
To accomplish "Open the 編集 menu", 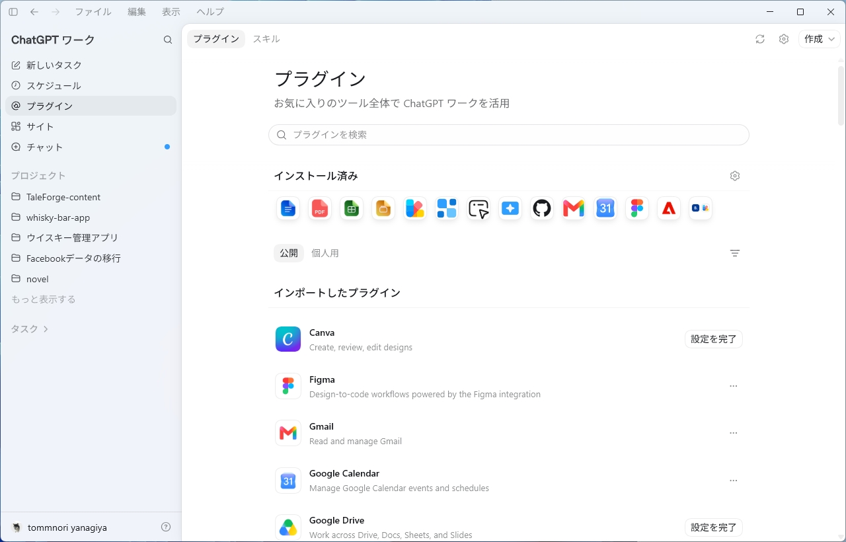I will pos(137,12).
